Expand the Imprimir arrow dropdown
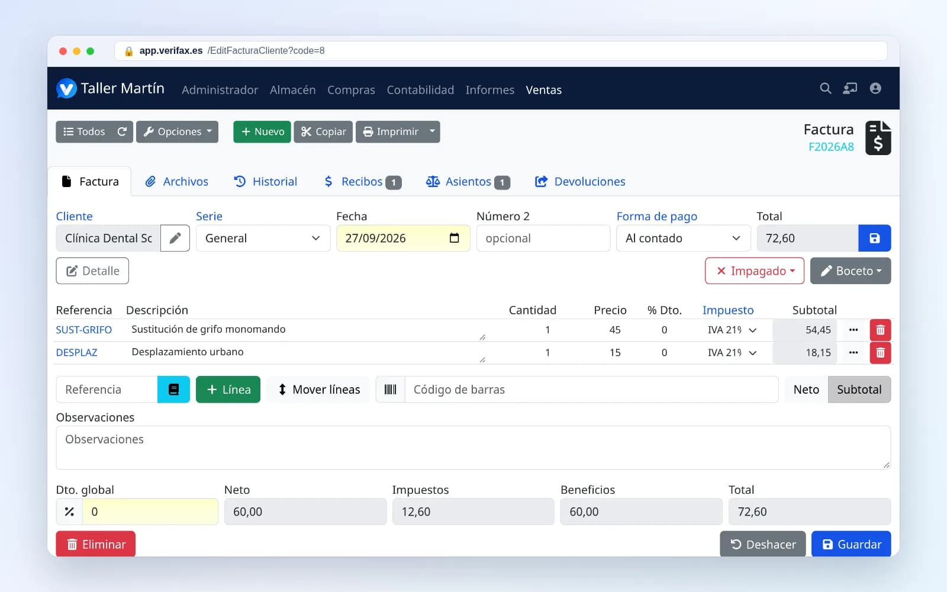This screenshot has width=947, height=592. coord(432,131)
